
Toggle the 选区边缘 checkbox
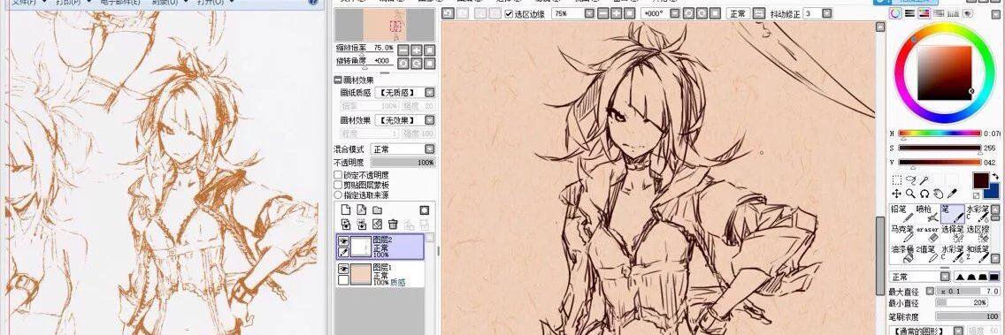(509, 13)
